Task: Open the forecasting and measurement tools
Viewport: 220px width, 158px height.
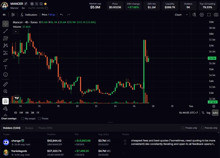Action: click(x=6, y=53)
